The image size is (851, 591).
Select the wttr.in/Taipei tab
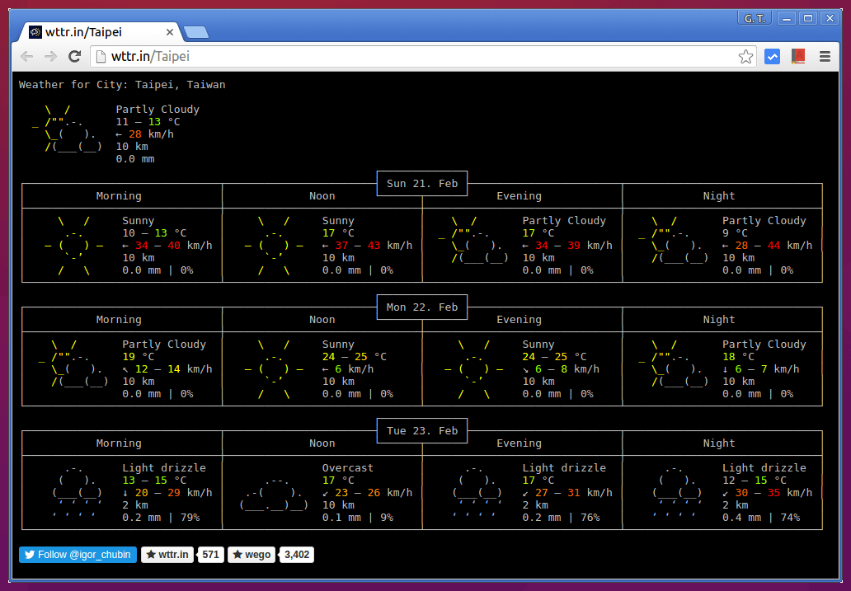click(91, 32)
